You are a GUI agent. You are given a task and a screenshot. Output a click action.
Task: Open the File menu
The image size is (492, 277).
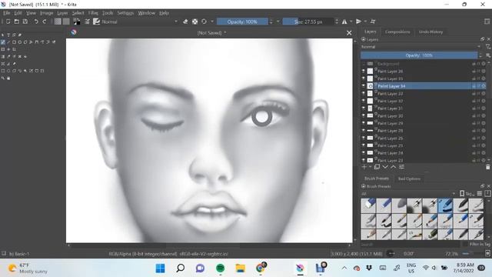tap(7, 13)
